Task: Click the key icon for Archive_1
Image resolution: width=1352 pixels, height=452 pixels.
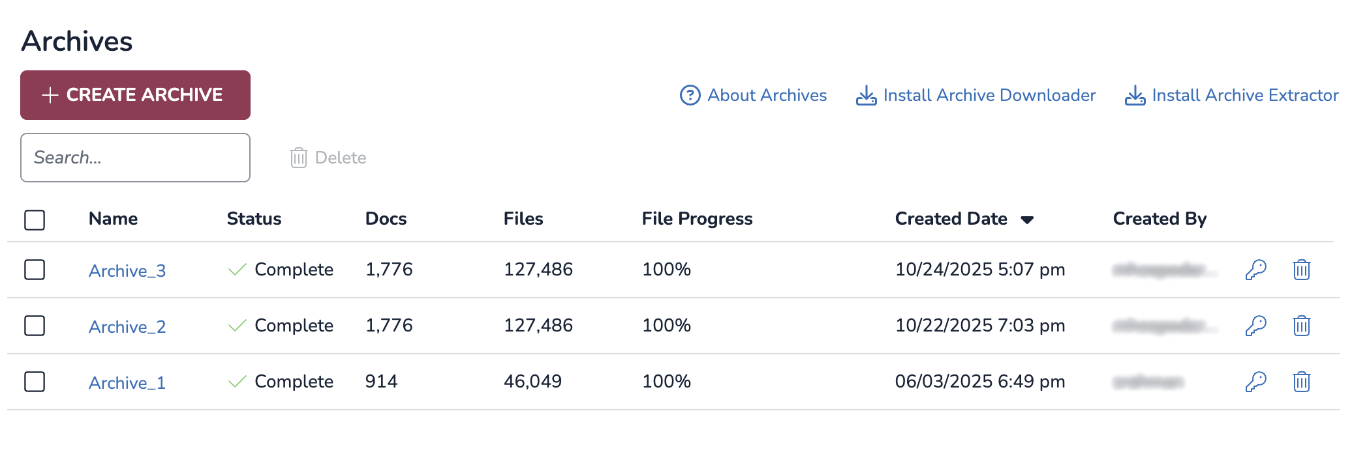Action: pyautogui.click(x=1255, y=382)
